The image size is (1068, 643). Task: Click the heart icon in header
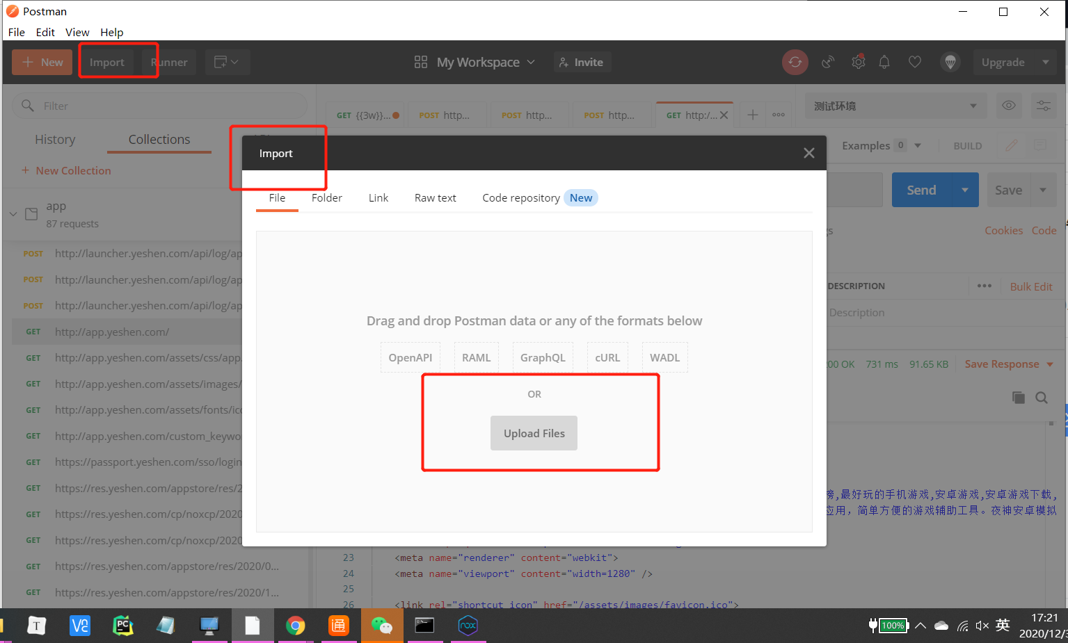[x=915, y=62]
